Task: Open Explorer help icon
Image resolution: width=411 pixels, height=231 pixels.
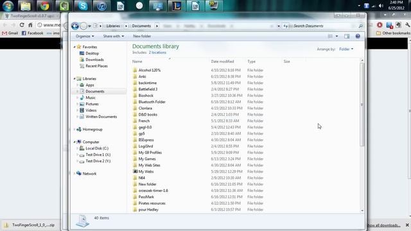Action: pos(358,36)
